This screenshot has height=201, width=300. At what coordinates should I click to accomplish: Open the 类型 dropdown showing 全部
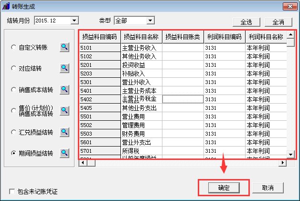(150, 21)
